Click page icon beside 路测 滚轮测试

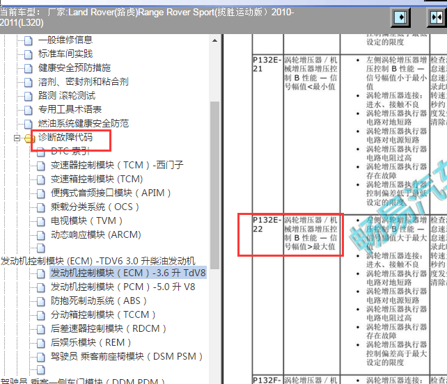(x=29, y=96)
